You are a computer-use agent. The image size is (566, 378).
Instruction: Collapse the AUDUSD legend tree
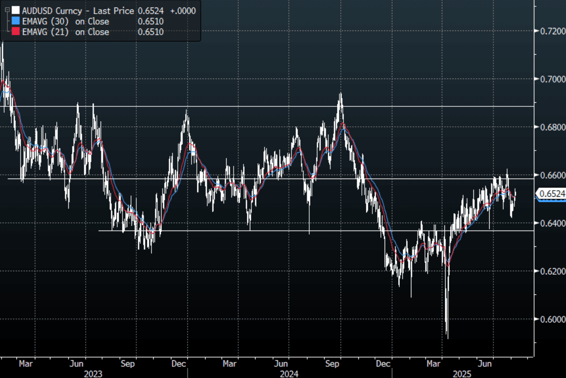(x=7, y=10)
